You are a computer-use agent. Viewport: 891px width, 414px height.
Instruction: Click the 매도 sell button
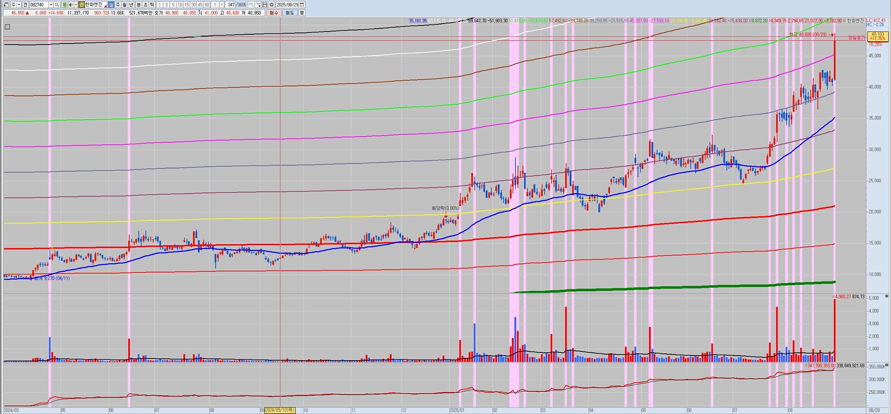[290, 13]
